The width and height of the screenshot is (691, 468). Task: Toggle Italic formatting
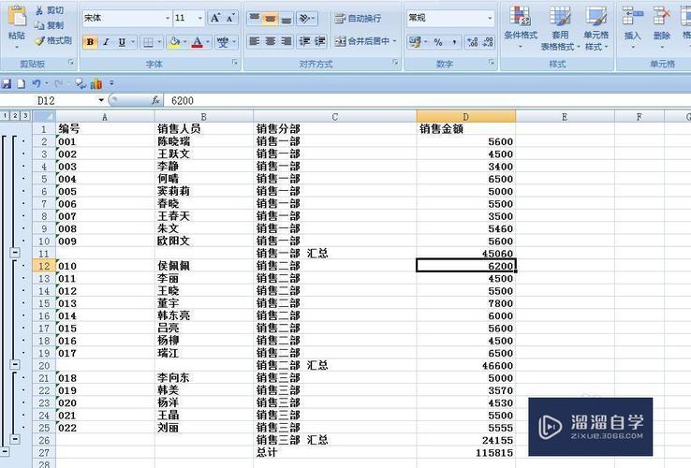[106, 42]
